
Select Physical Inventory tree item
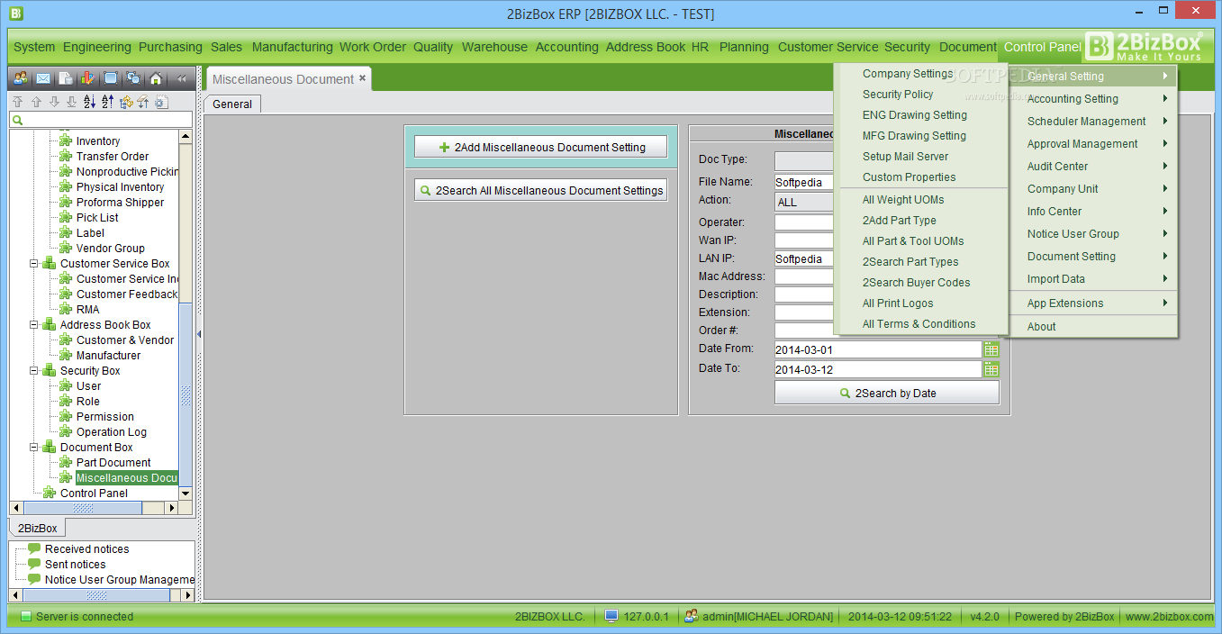[x=120, y=187]
